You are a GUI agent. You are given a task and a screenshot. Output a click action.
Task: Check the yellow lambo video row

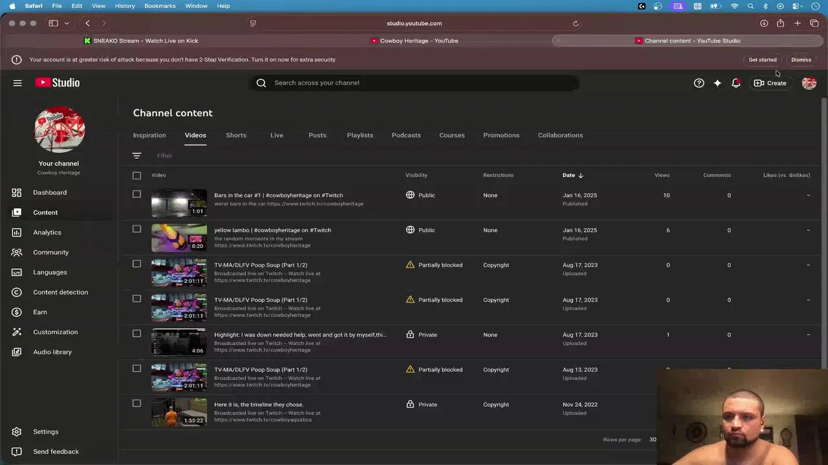point(136,229)
